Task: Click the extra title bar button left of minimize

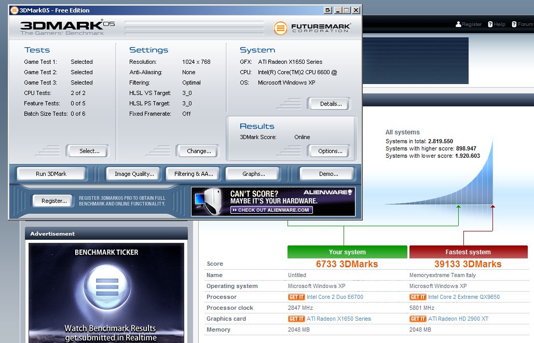Action: [x=327, y=10]
